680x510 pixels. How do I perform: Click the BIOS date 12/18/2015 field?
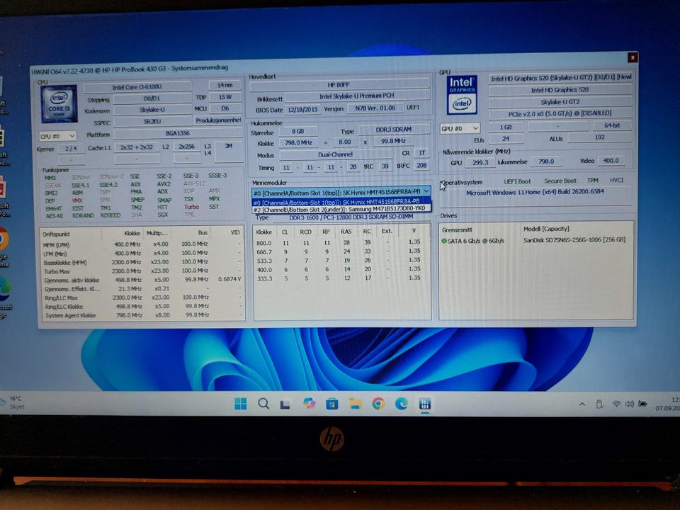[302, 109]
